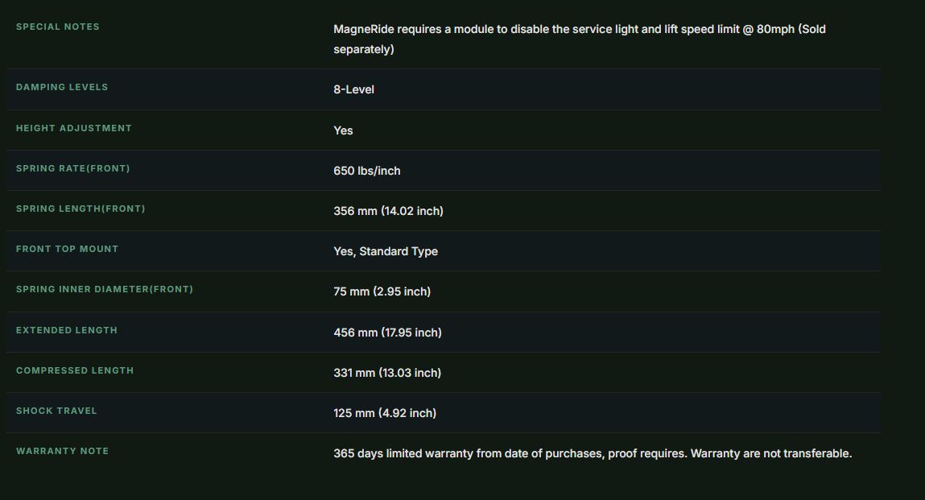This screenshot has width=925, height=500.
Task: Click the 356 mm spring length value
Action: pos(388,211)
